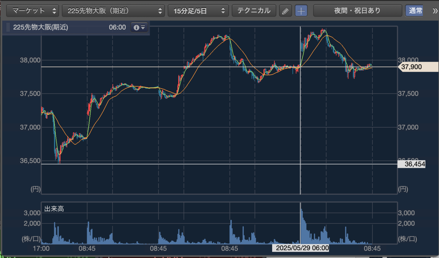Open the マーケット dropdown
The height and width of the screenshot is (258, 439).
[33, 11]
